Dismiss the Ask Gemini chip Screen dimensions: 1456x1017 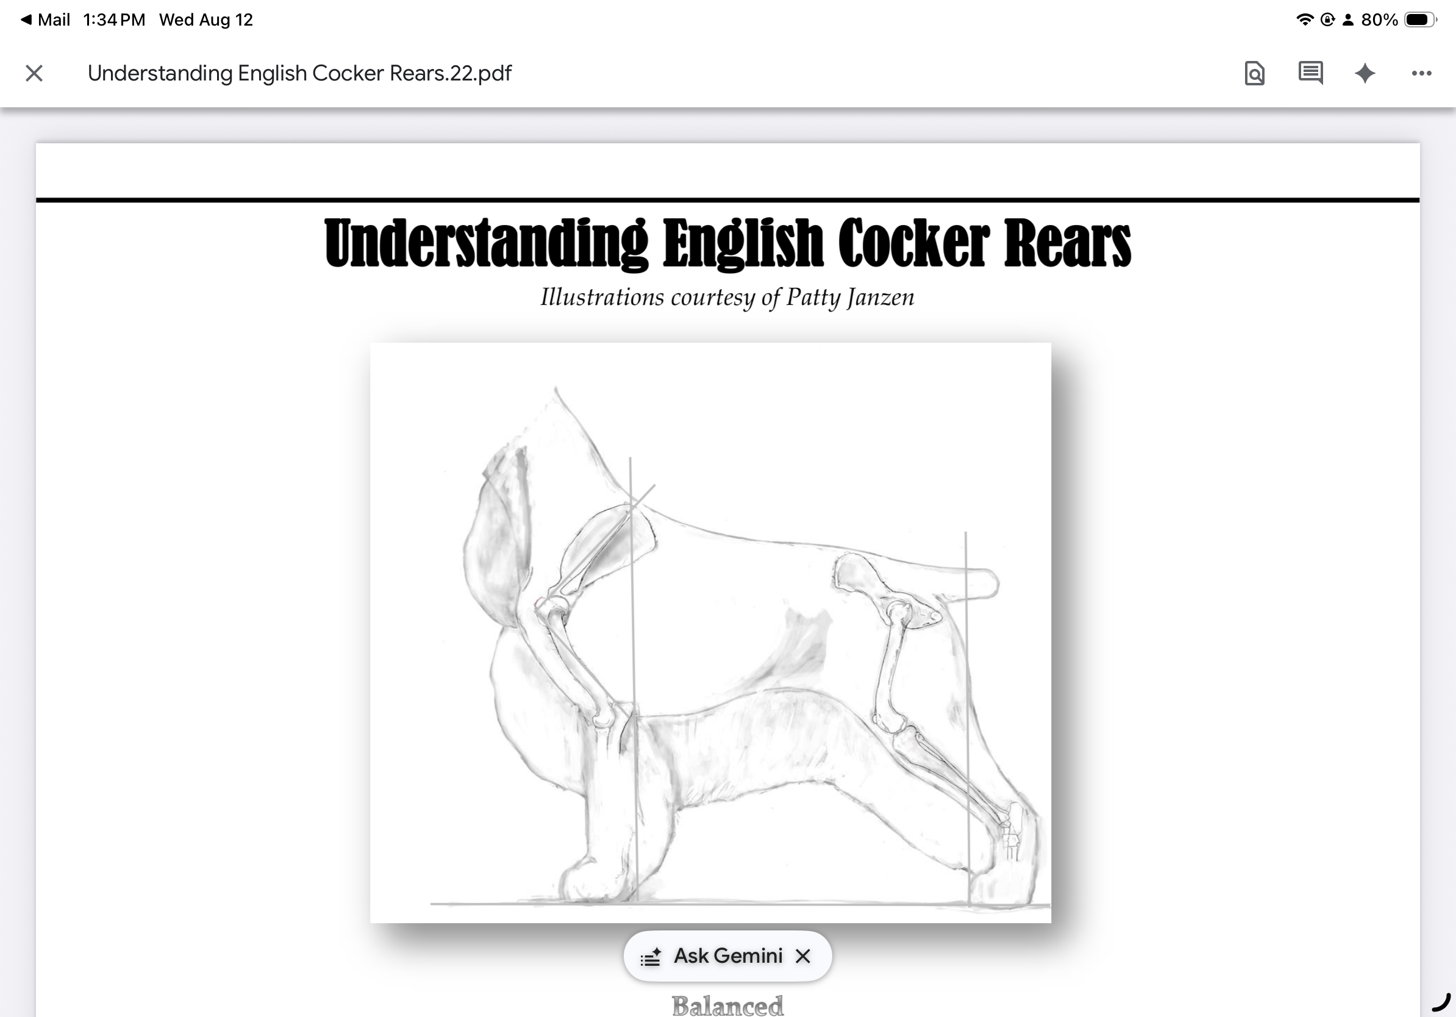coord(803,955)
